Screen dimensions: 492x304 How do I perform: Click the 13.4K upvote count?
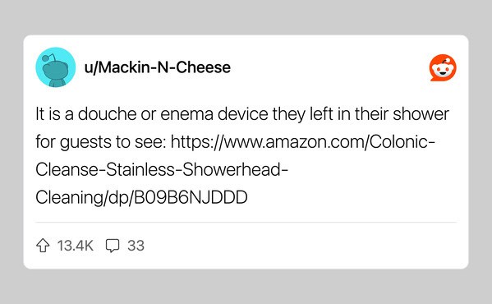point(76,246)
